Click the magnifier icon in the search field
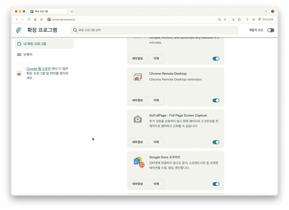 (x=75, y=30)
